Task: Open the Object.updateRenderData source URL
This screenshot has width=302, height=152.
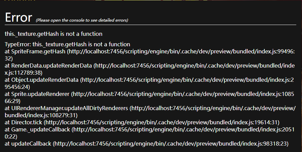Action: [x=189, y=80]
